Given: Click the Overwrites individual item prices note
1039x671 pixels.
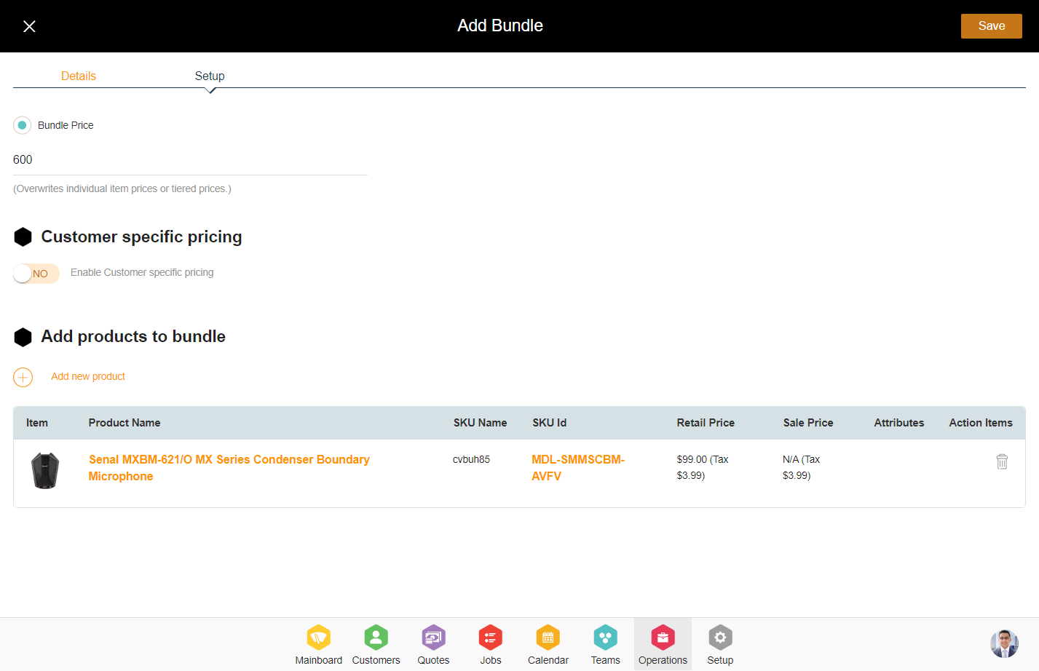Looking at the screenshot, I should [122, 188].
